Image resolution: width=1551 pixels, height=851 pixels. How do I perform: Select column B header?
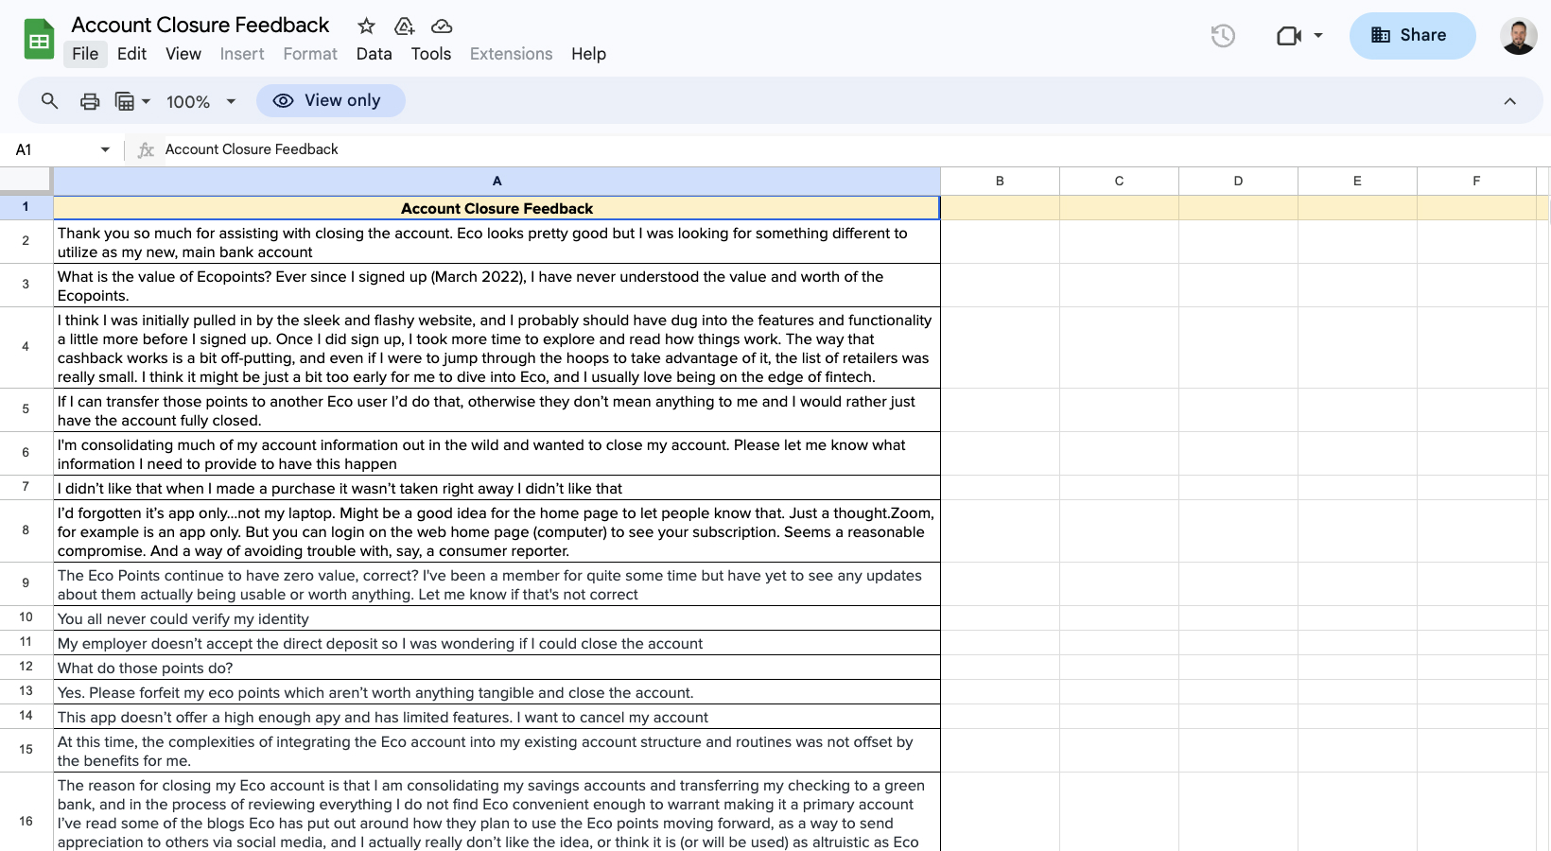pos(1000,181)
